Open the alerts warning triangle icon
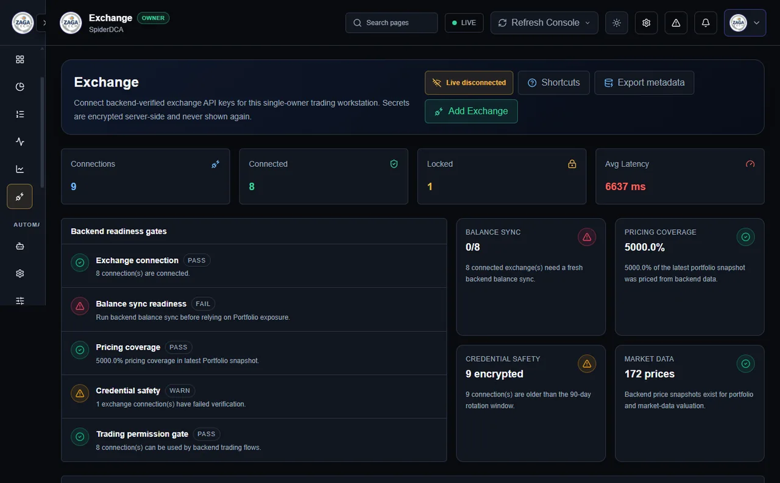Screen dimensions: 780x483 pos(676,23)
